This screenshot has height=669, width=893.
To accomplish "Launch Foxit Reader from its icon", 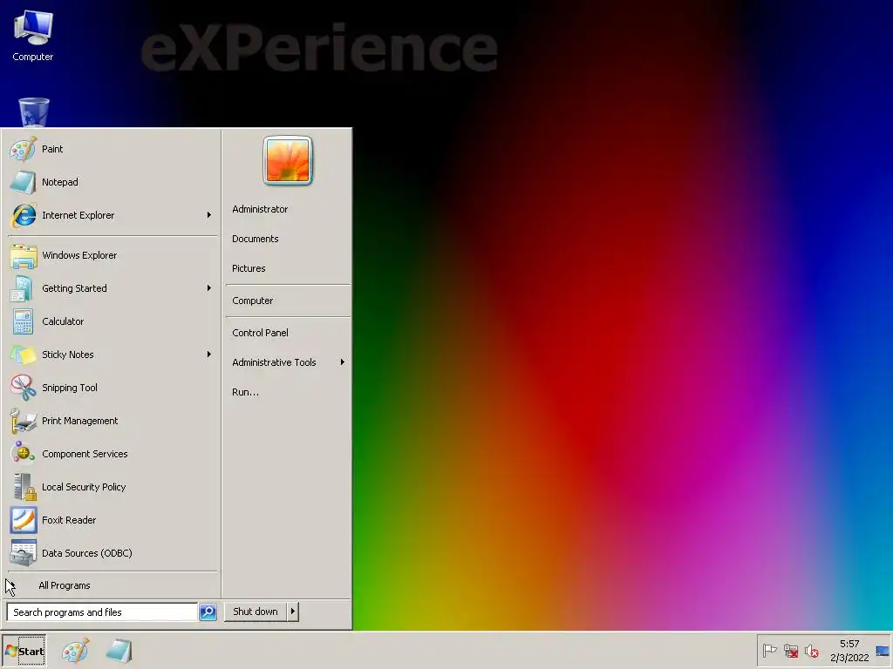I will 23,520.
